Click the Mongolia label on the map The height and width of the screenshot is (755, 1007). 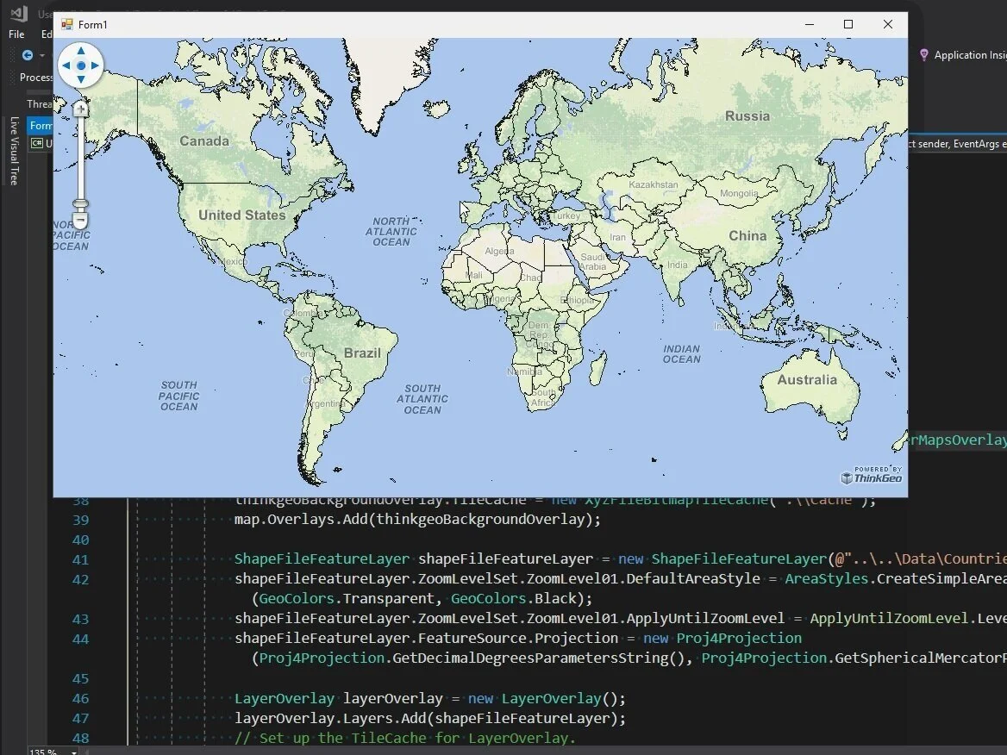click(739, 193)
